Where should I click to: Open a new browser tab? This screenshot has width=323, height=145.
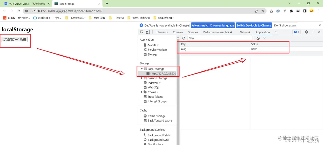107,4
